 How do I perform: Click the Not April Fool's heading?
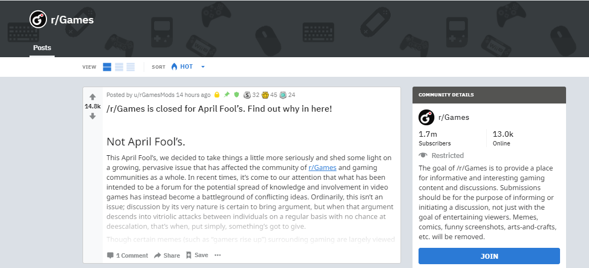point(146,142)
